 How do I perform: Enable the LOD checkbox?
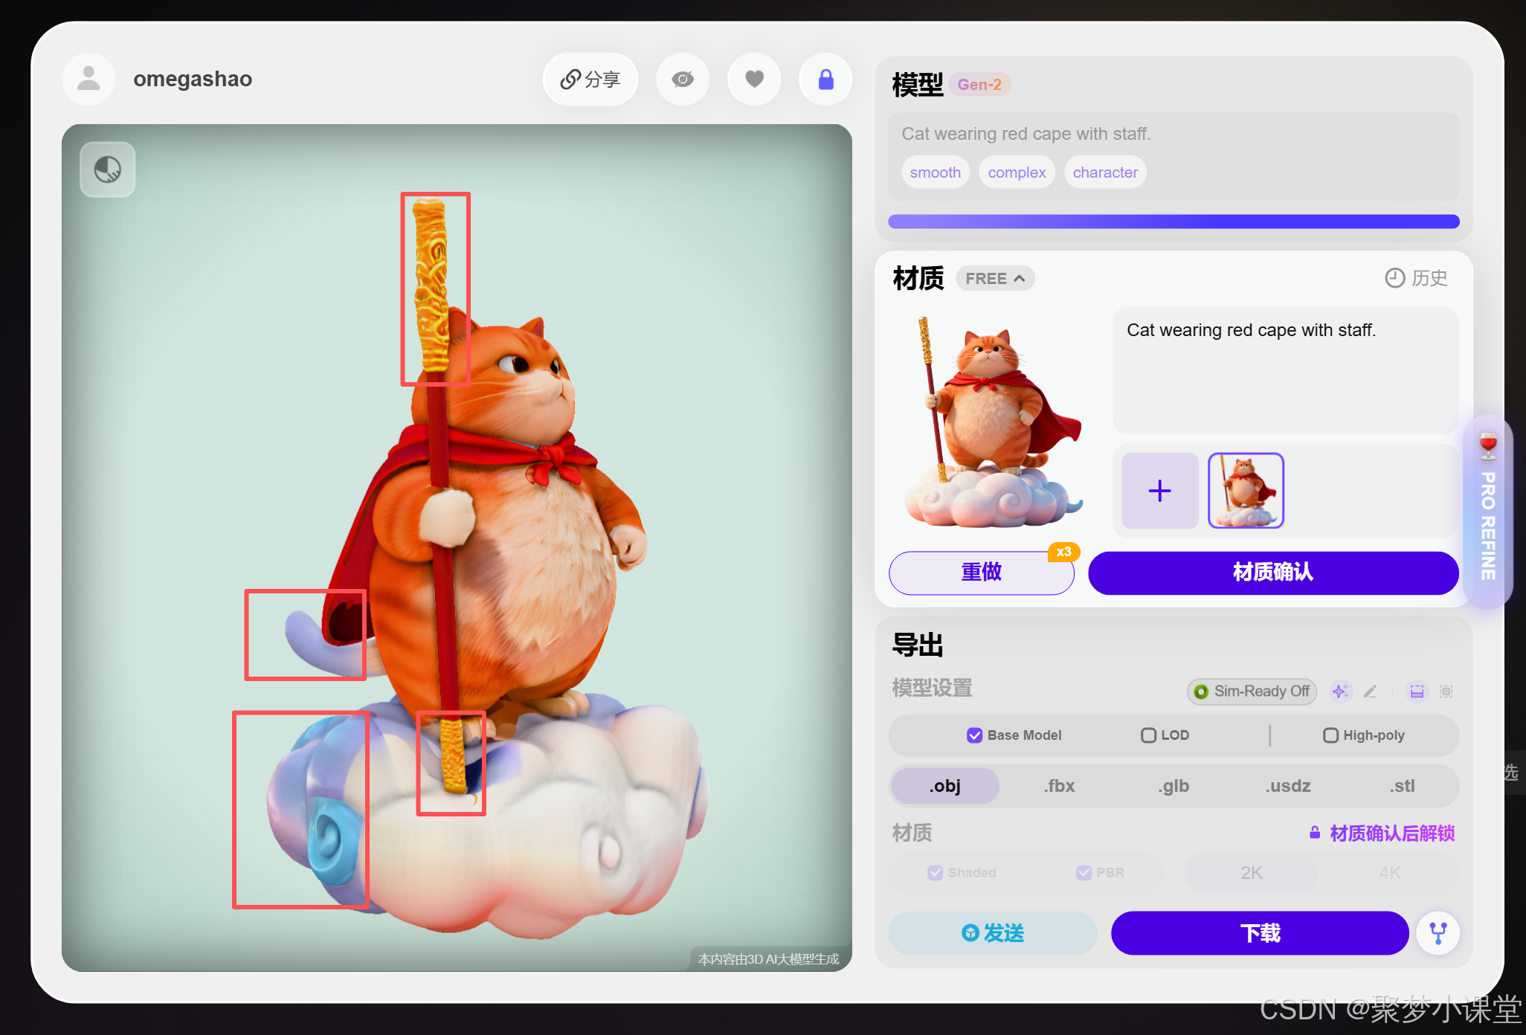click(x=1148, y=735)
